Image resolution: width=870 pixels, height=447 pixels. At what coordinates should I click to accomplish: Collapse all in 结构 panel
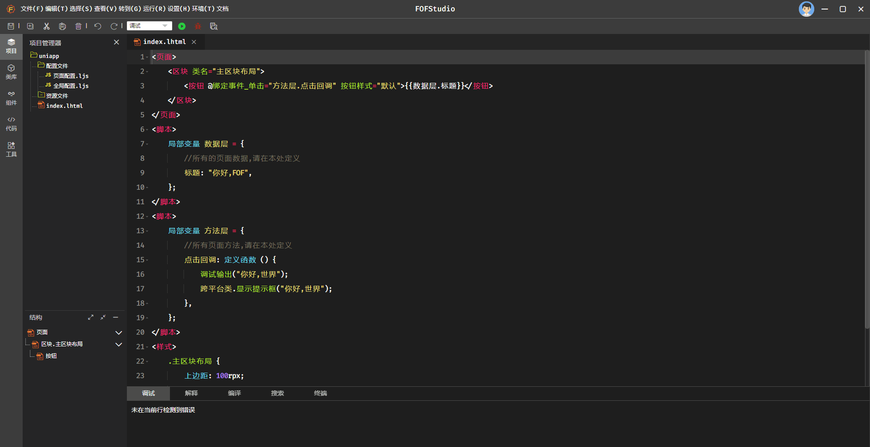coord(103,317)
